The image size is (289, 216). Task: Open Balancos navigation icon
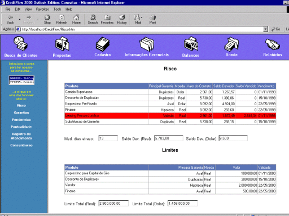click(x=191, y=44)
